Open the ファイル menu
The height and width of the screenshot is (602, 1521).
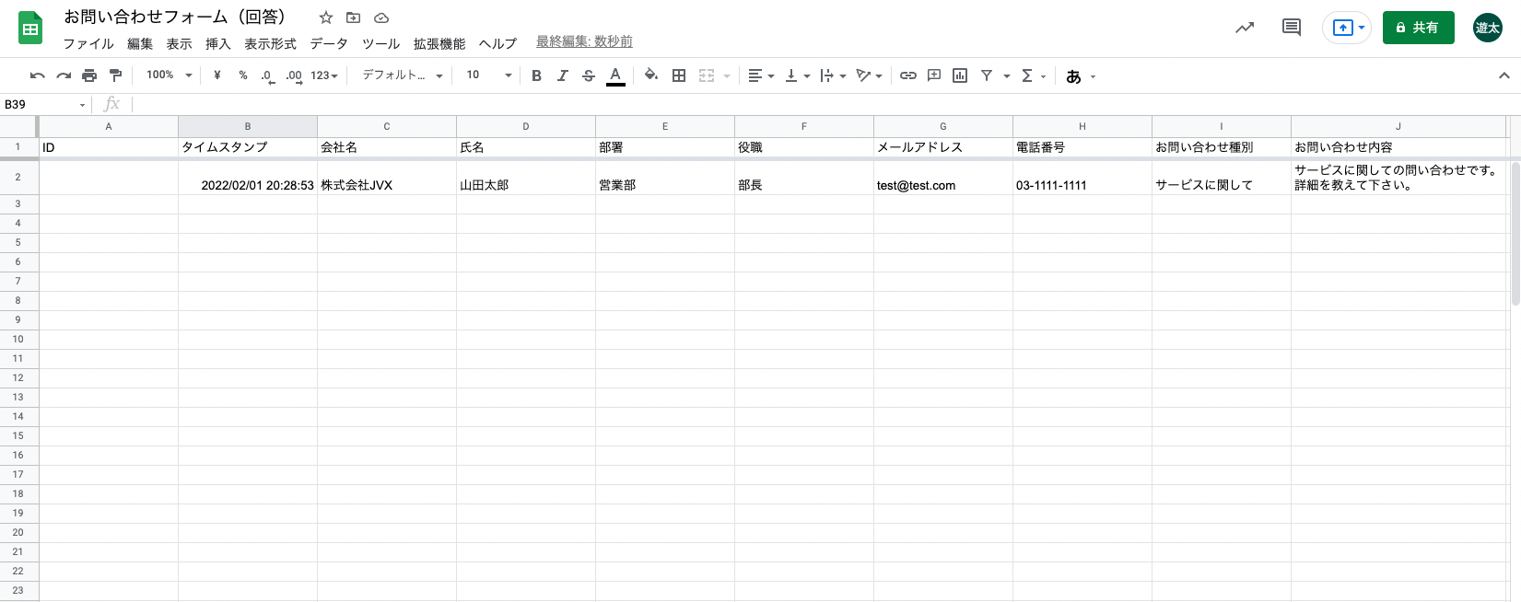[88, 43]
